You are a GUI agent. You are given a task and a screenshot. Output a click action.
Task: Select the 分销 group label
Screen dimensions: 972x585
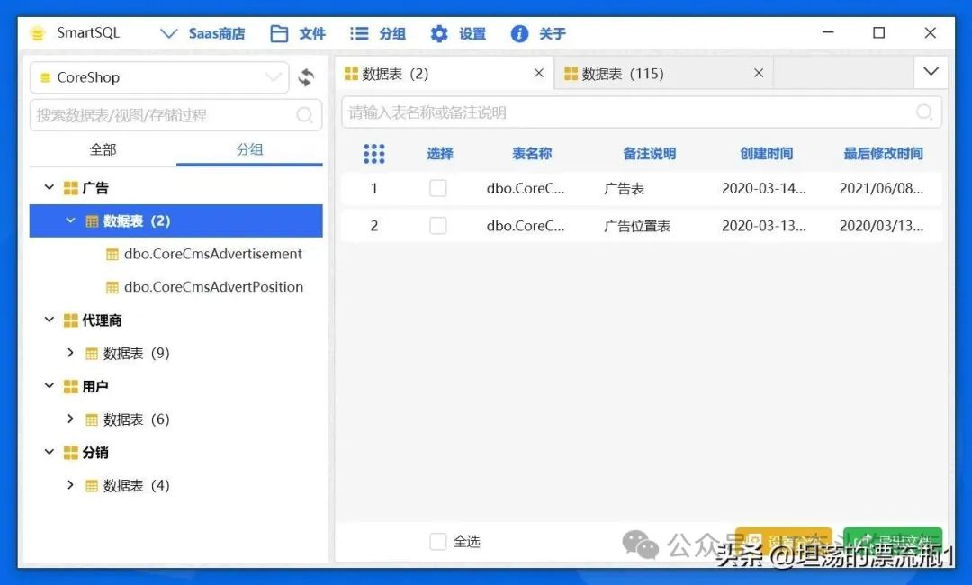(x=94, y=453)
